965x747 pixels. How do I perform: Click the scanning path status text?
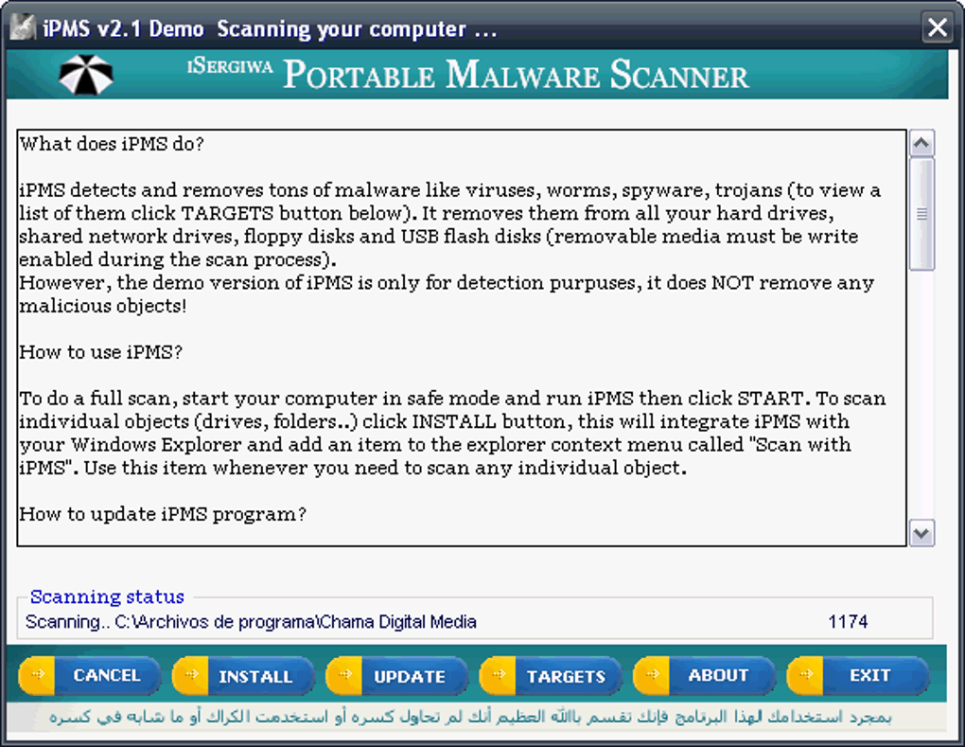pos(251,622)
